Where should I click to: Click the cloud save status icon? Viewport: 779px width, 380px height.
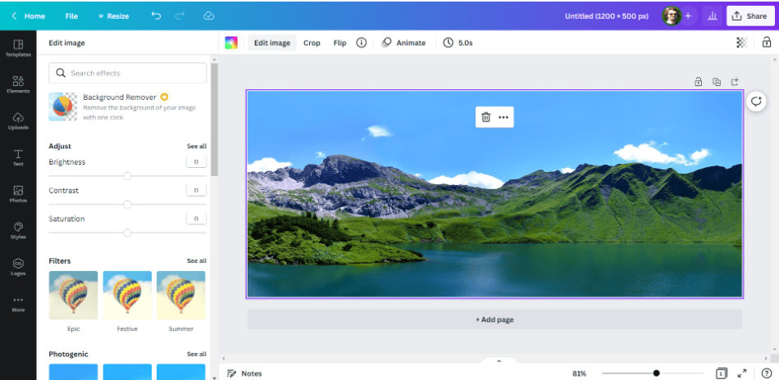coord(208,16)
